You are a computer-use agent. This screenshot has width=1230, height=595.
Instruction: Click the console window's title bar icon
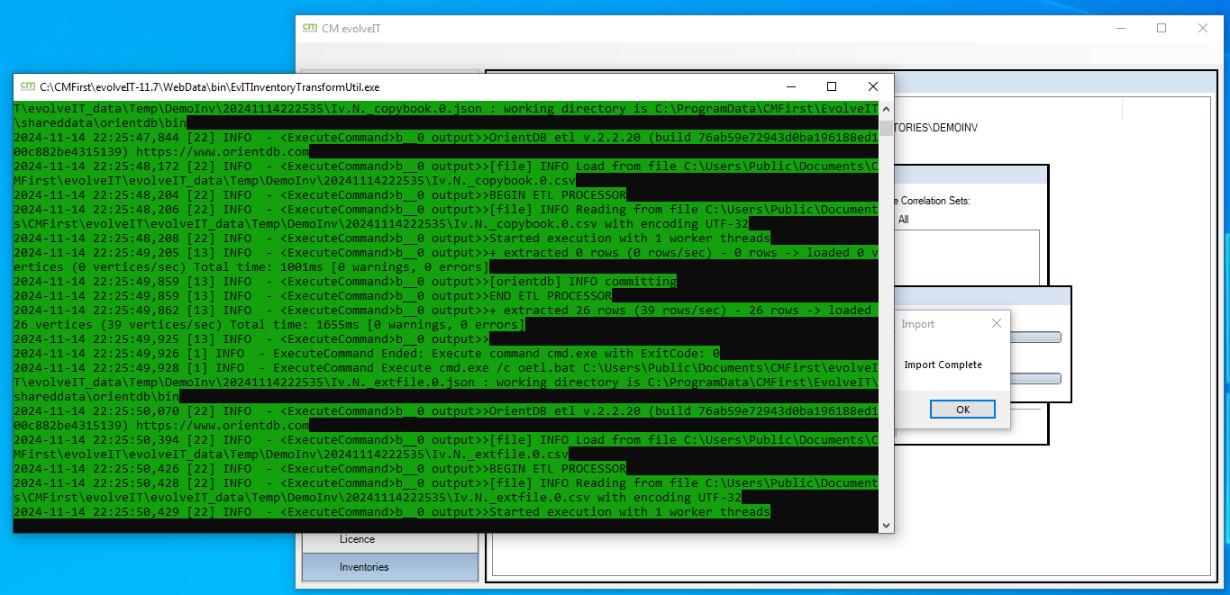tap(27, 87)
